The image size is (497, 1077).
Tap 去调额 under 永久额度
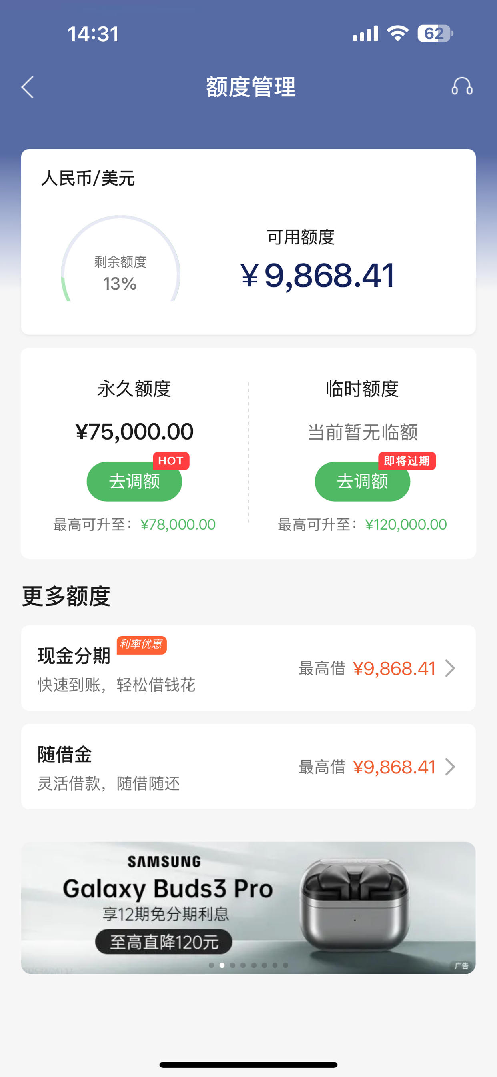[134, 482]
